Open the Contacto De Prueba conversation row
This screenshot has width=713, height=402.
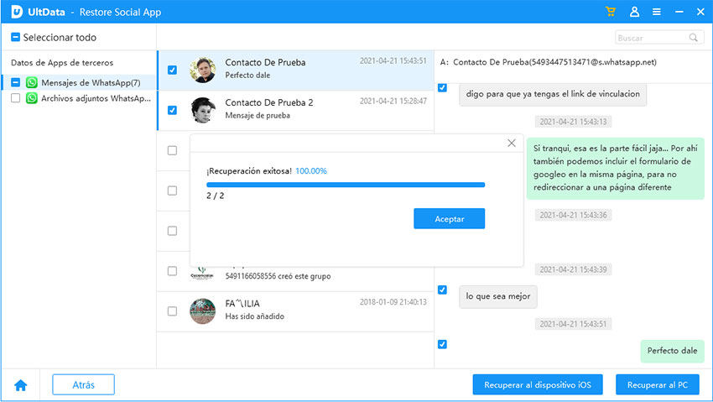point(295,70)
